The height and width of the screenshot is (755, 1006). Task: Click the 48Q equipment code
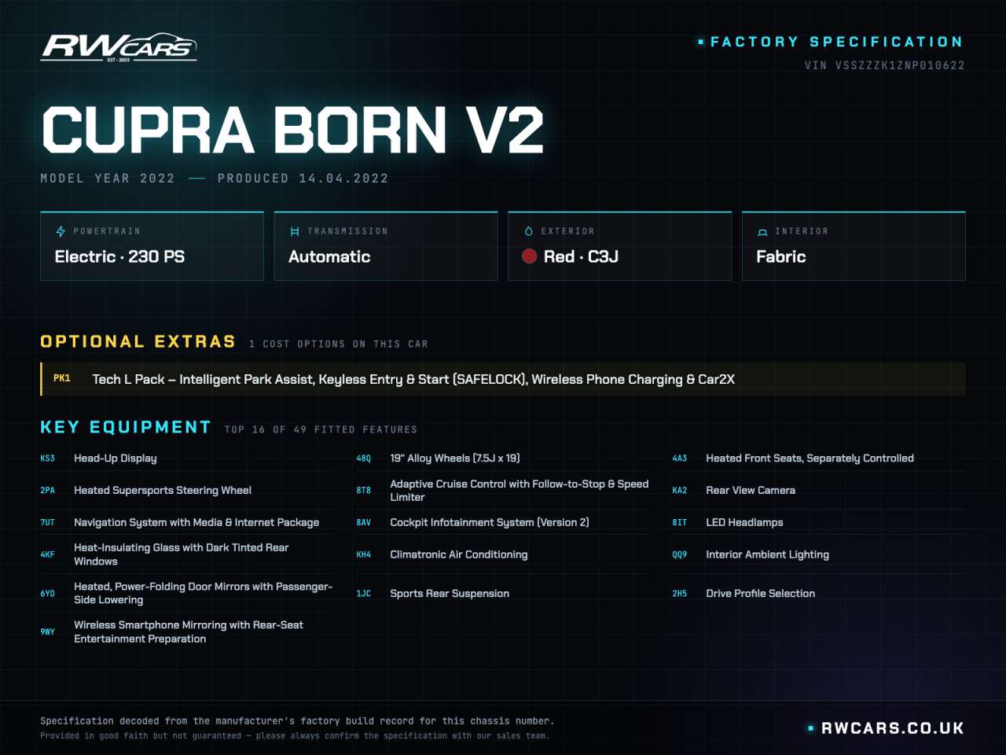(x=364, y=459)
